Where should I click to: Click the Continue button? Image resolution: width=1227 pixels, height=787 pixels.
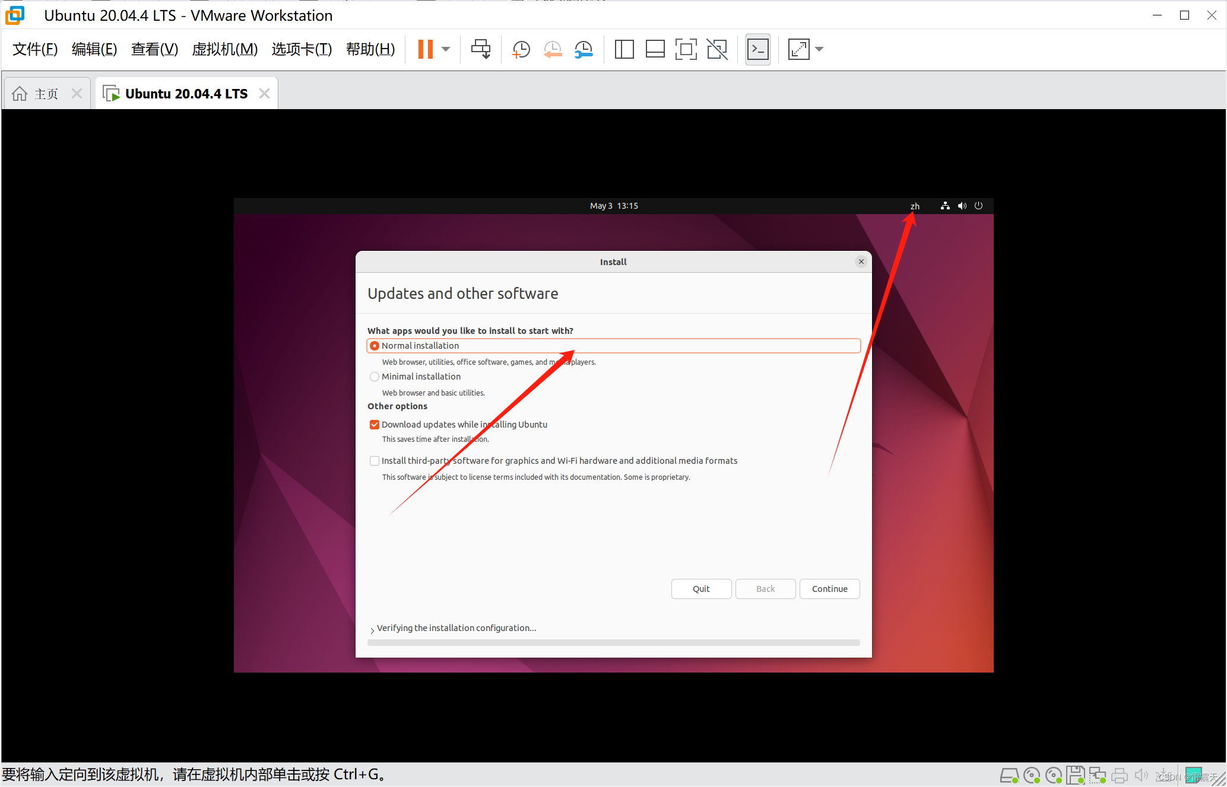click(x=829, y=589)
